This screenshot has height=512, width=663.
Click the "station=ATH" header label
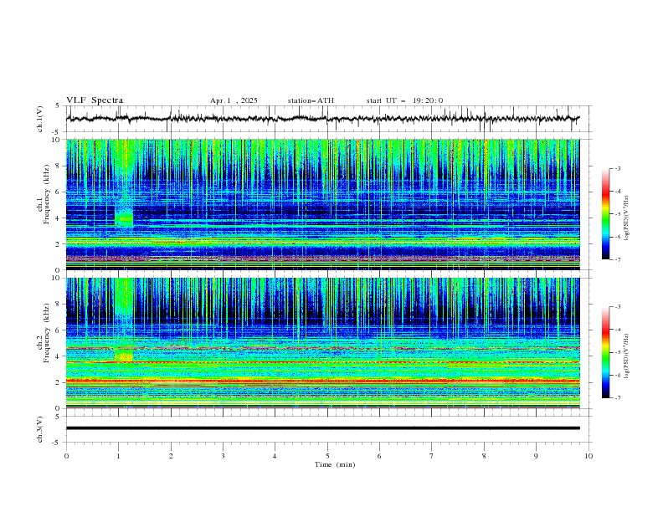click(311, 100)
